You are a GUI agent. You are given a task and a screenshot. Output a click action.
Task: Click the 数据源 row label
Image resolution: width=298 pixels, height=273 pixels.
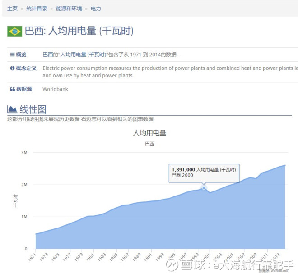(x=24, y=89)
